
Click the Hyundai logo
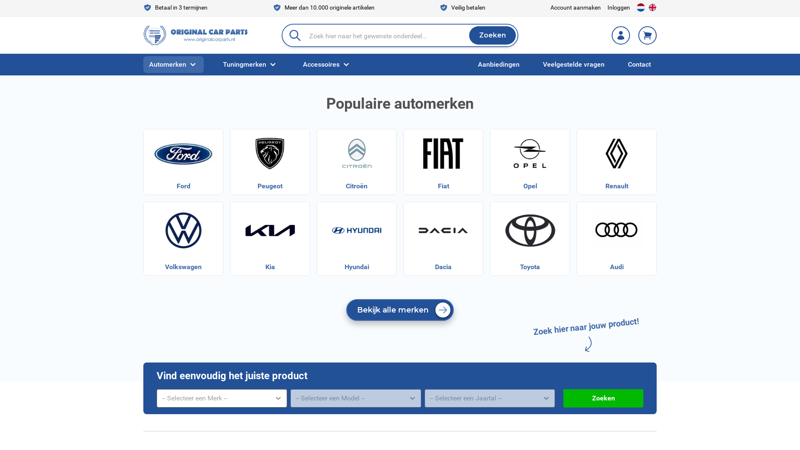click(357, 230)
